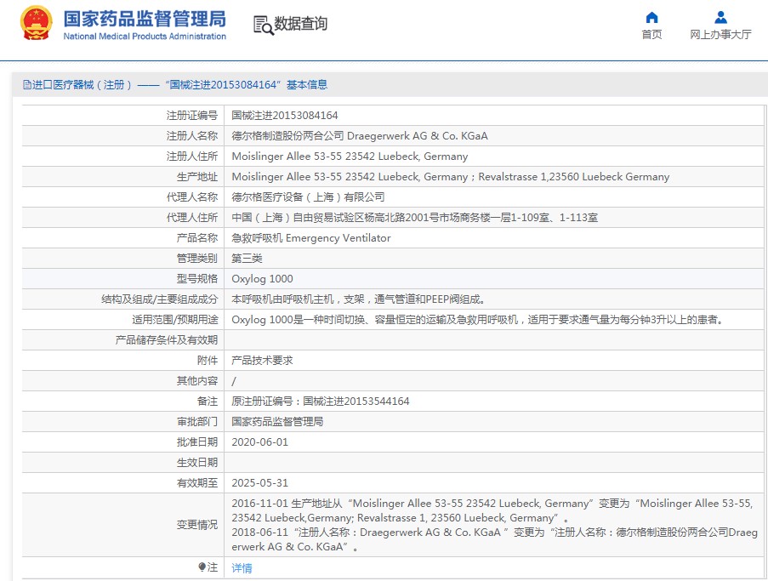Click the 注册证编号 label
768x581 pixels.
coord(192,116)
